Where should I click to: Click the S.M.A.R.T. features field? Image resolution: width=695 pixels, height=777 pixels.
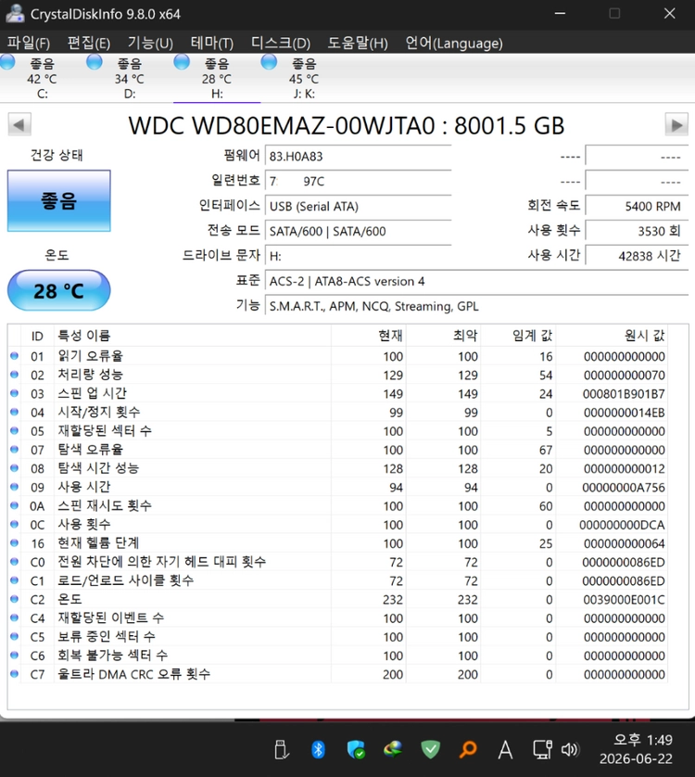coord(476,306)
